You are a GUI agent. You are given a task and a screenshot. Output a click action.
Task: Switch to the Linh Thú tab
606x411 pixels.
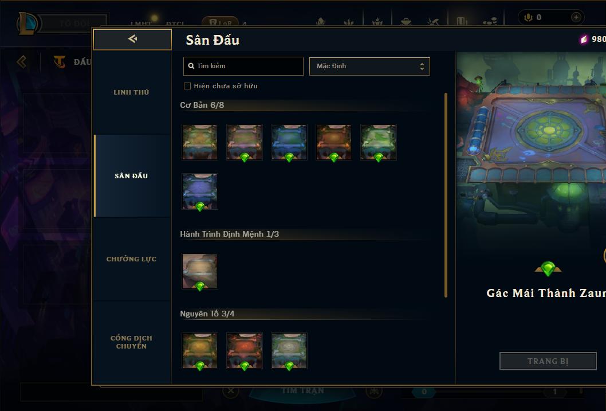pos(132,92)
